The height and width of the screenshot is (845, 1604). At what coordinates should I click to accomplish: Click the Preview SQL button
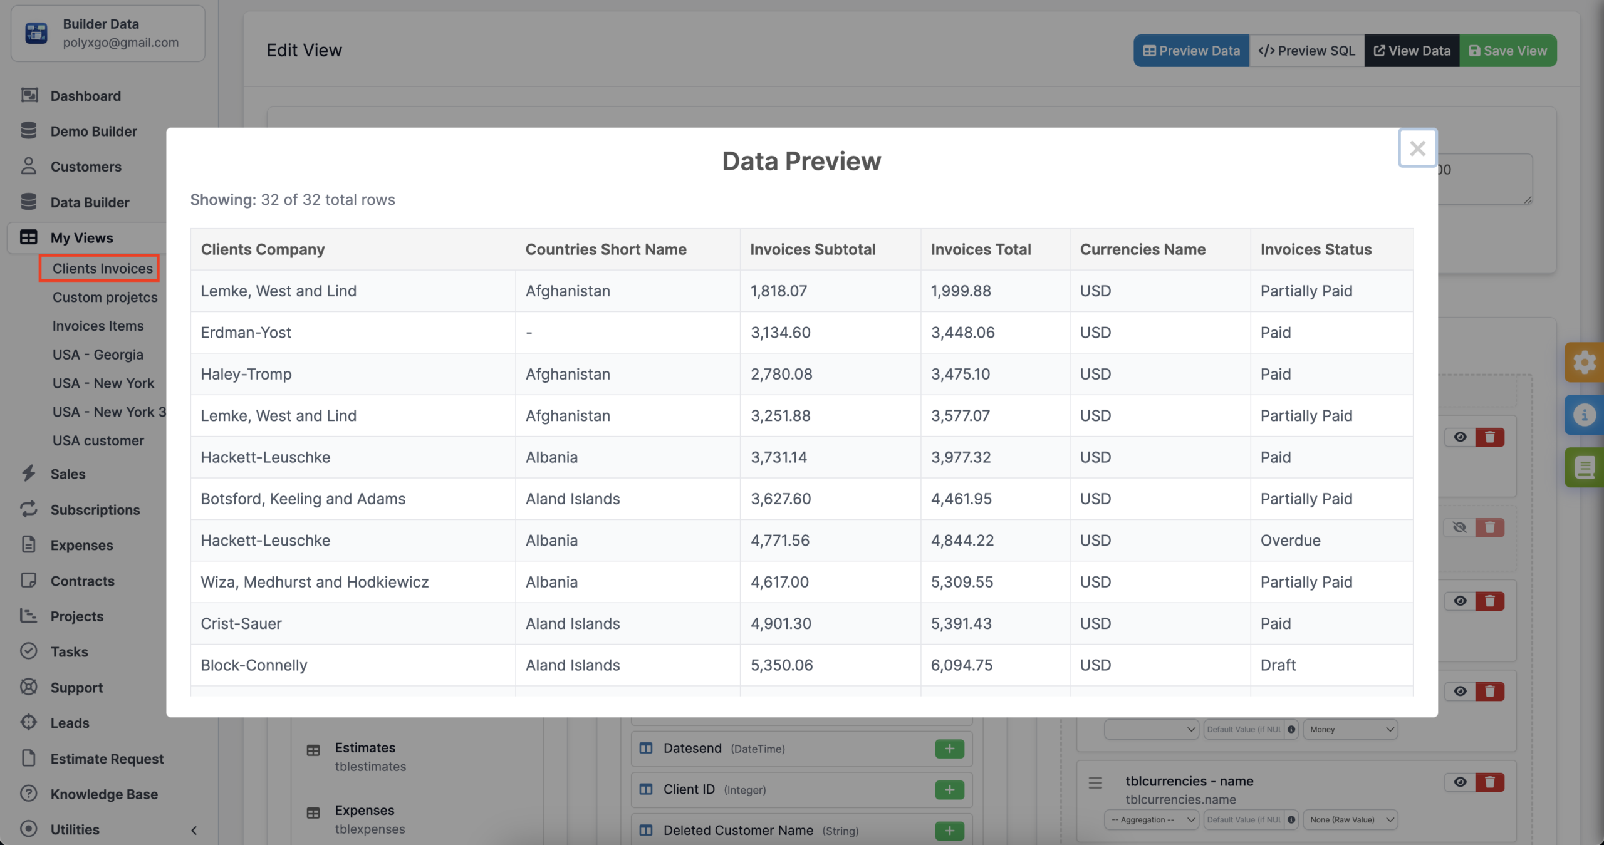(1306, 51)
